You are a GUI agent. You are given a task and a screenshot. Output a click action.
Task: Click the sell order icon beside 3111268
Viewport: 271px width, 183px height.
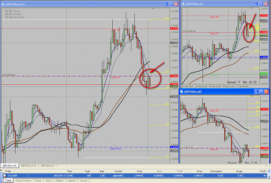coord(5,176)
